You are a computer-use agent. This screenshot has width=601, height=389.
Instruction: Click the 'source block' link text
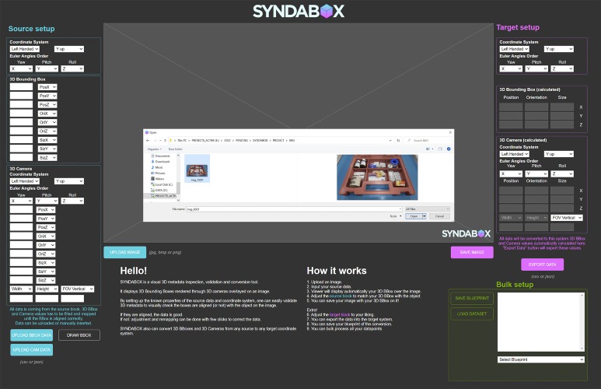[341, 296]
